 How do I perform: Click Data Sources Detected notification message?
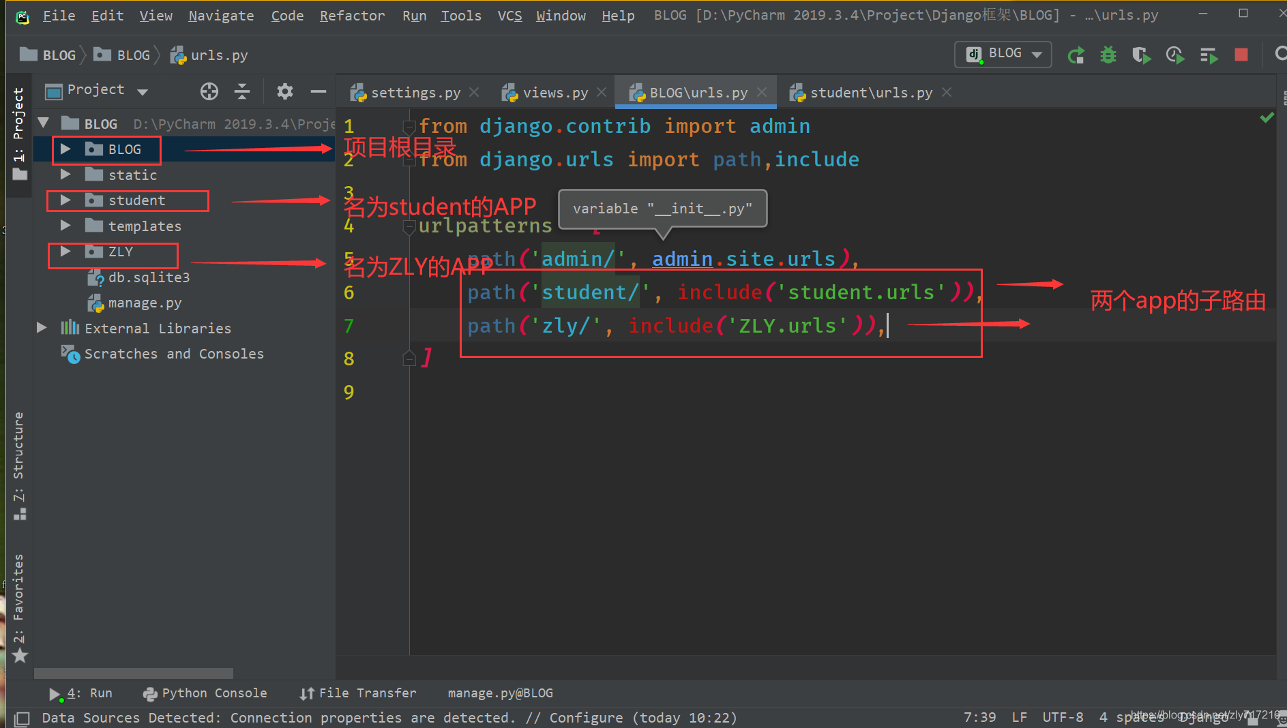pos(389,717)
